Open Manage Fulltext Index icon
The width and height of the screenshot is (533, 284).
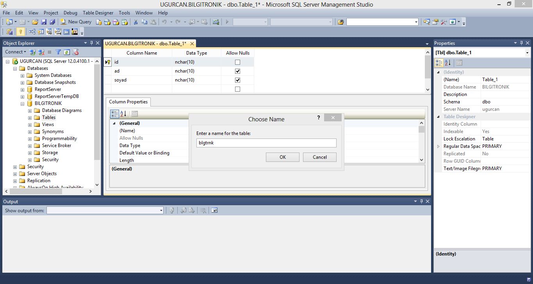point(49,32)
